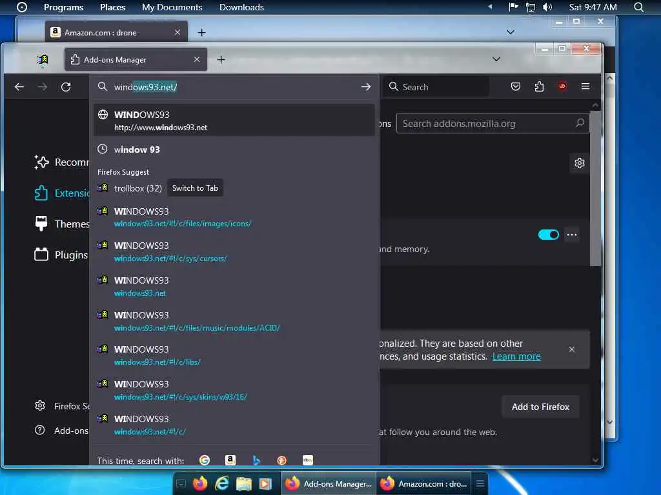The image size is (661, 495).
Task: Dismiss the personalization notice with X
Action: [572, 349]
